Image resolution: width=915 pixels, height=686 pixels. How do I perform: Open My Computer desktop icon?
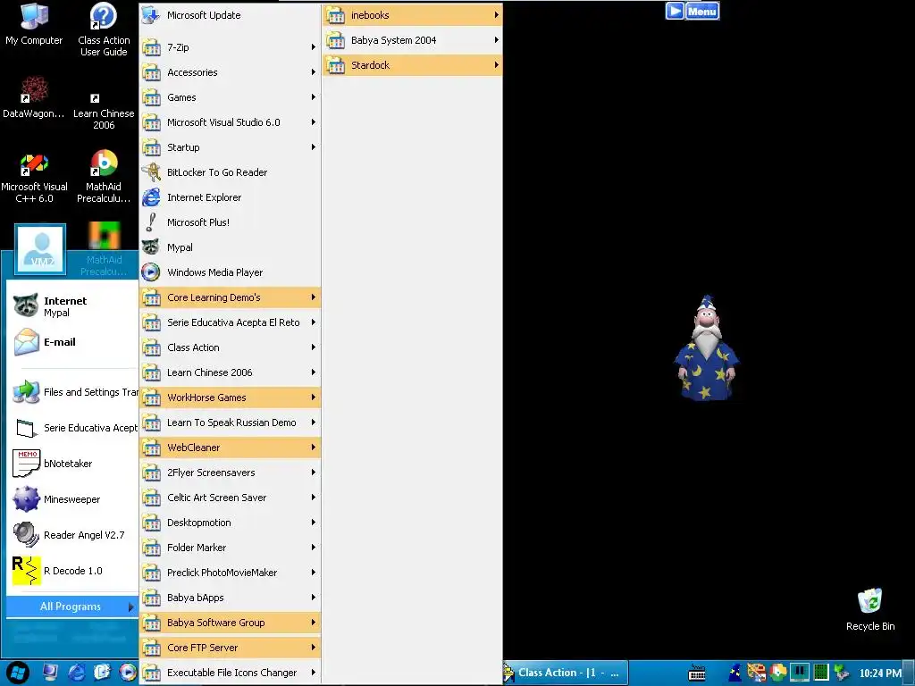pyautogui.click(x=34, y=24)
